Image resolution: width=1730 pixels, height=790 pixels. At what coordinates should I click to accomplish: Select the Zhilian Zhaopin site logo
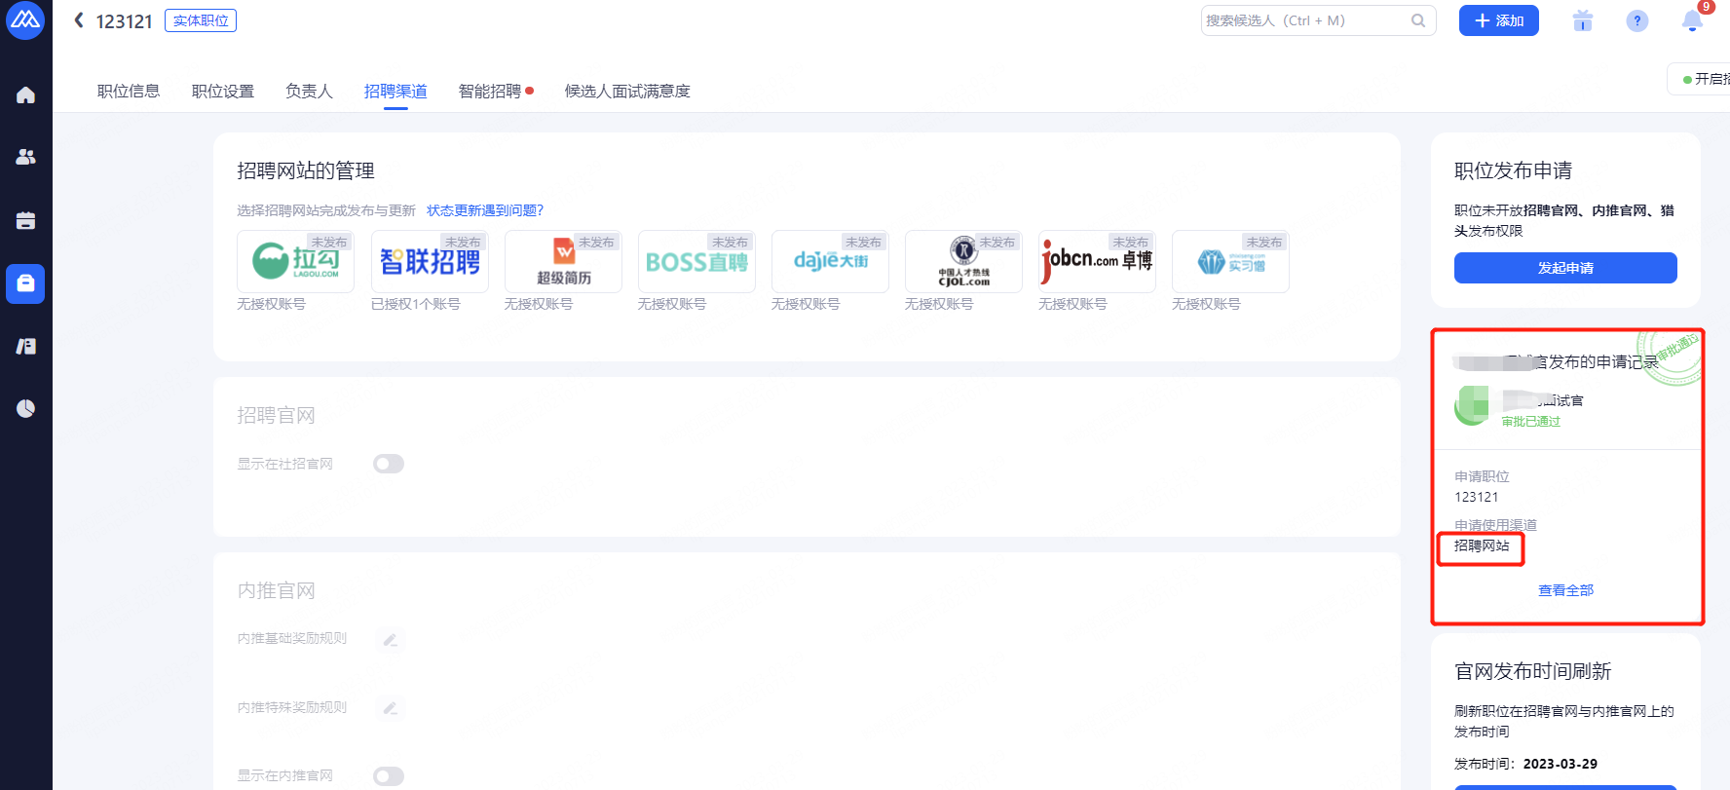[x=430, y=261]
